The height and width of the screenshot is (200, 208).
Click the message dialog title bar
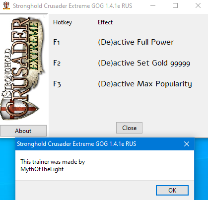point(105,144)
